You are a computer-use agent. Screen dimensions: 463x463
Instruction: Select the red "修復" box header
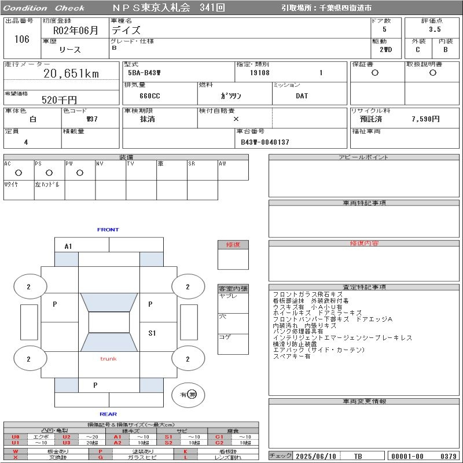[233, 245]
